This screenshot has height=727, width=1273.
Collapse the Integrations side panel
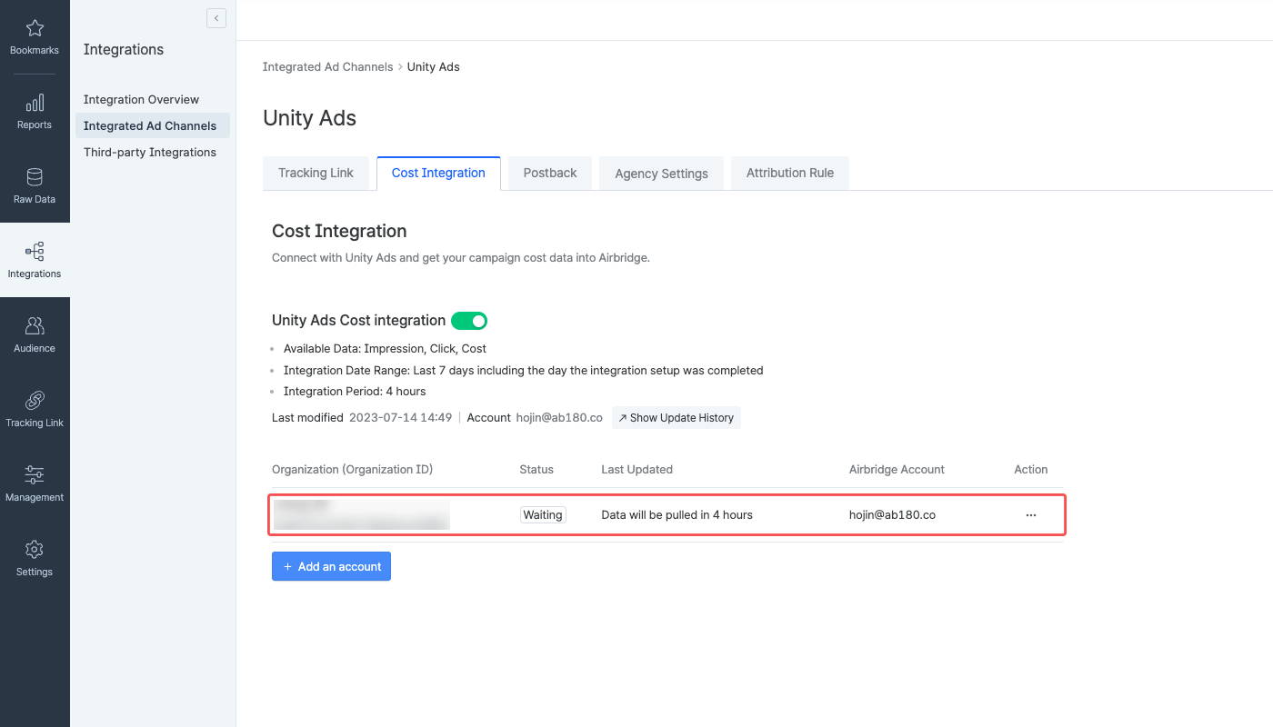tap(216, 17)
